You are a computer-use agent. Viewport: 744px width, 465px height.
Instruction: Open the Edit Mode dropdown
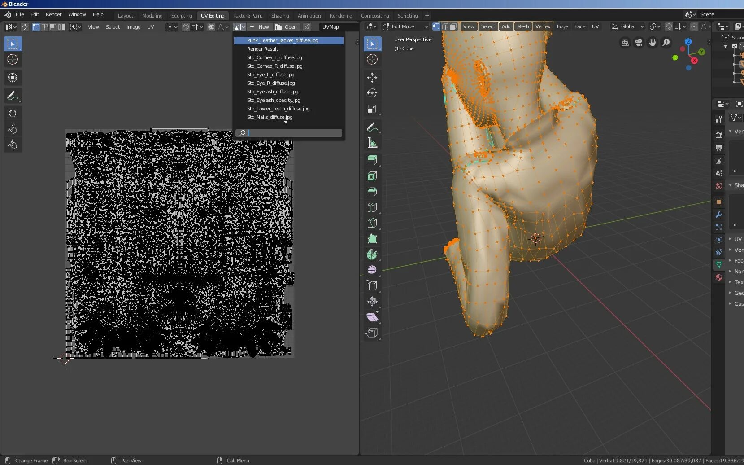click(x=405, y=26)
